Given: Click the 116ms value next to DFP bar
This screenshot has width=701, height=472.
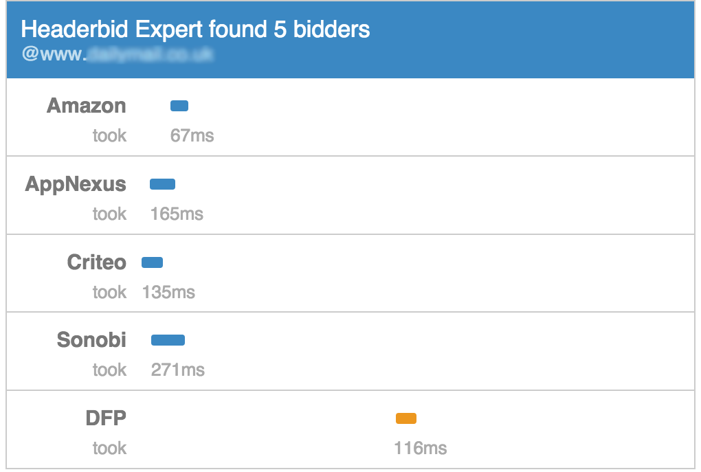Looking at the screenshot, I should (x=422, y=448).
